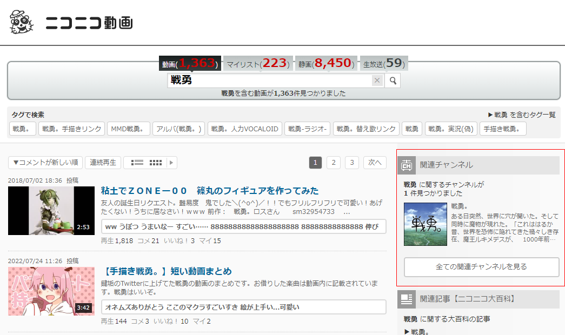Select the 戦勇。実況(偽) tag
The width and height of the screenshot is (565, 335).
point(451,129)
